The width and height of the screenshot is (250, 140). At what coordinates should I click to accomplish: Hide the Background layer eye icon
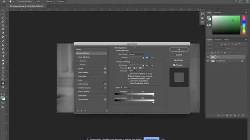coord(208,61)
